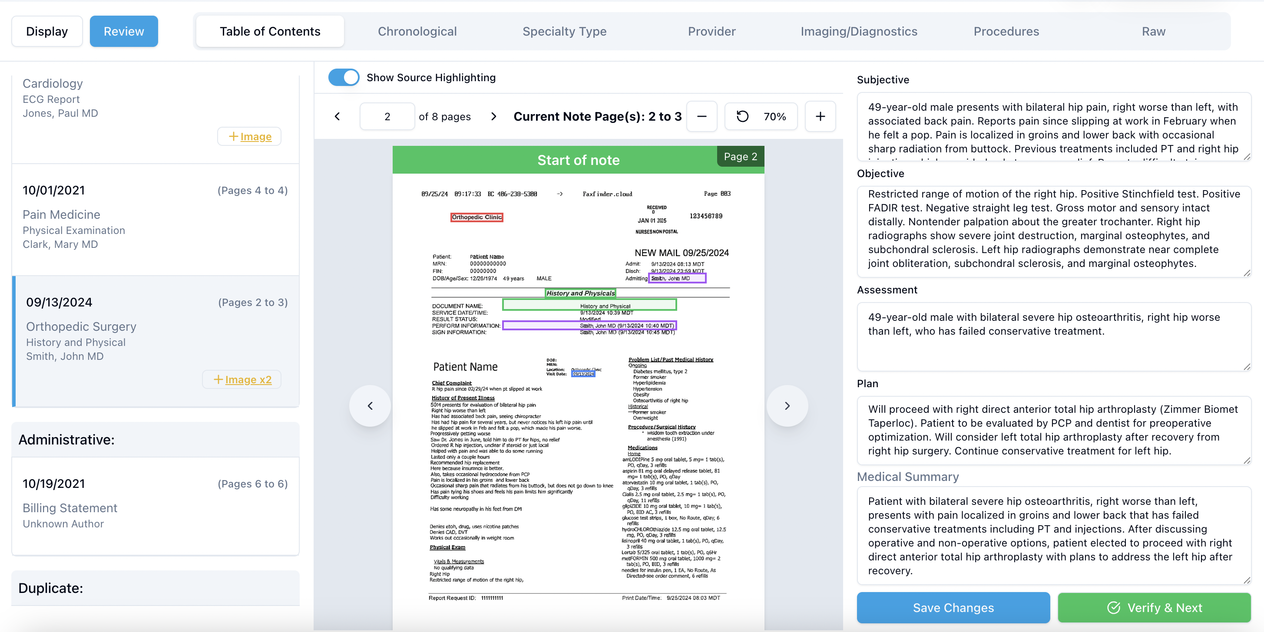Click the large right carousel arrow on document

click(x=787, y=406)
